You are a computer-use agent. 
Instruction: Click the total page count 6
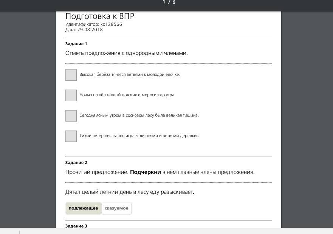[x=174, y=2]
